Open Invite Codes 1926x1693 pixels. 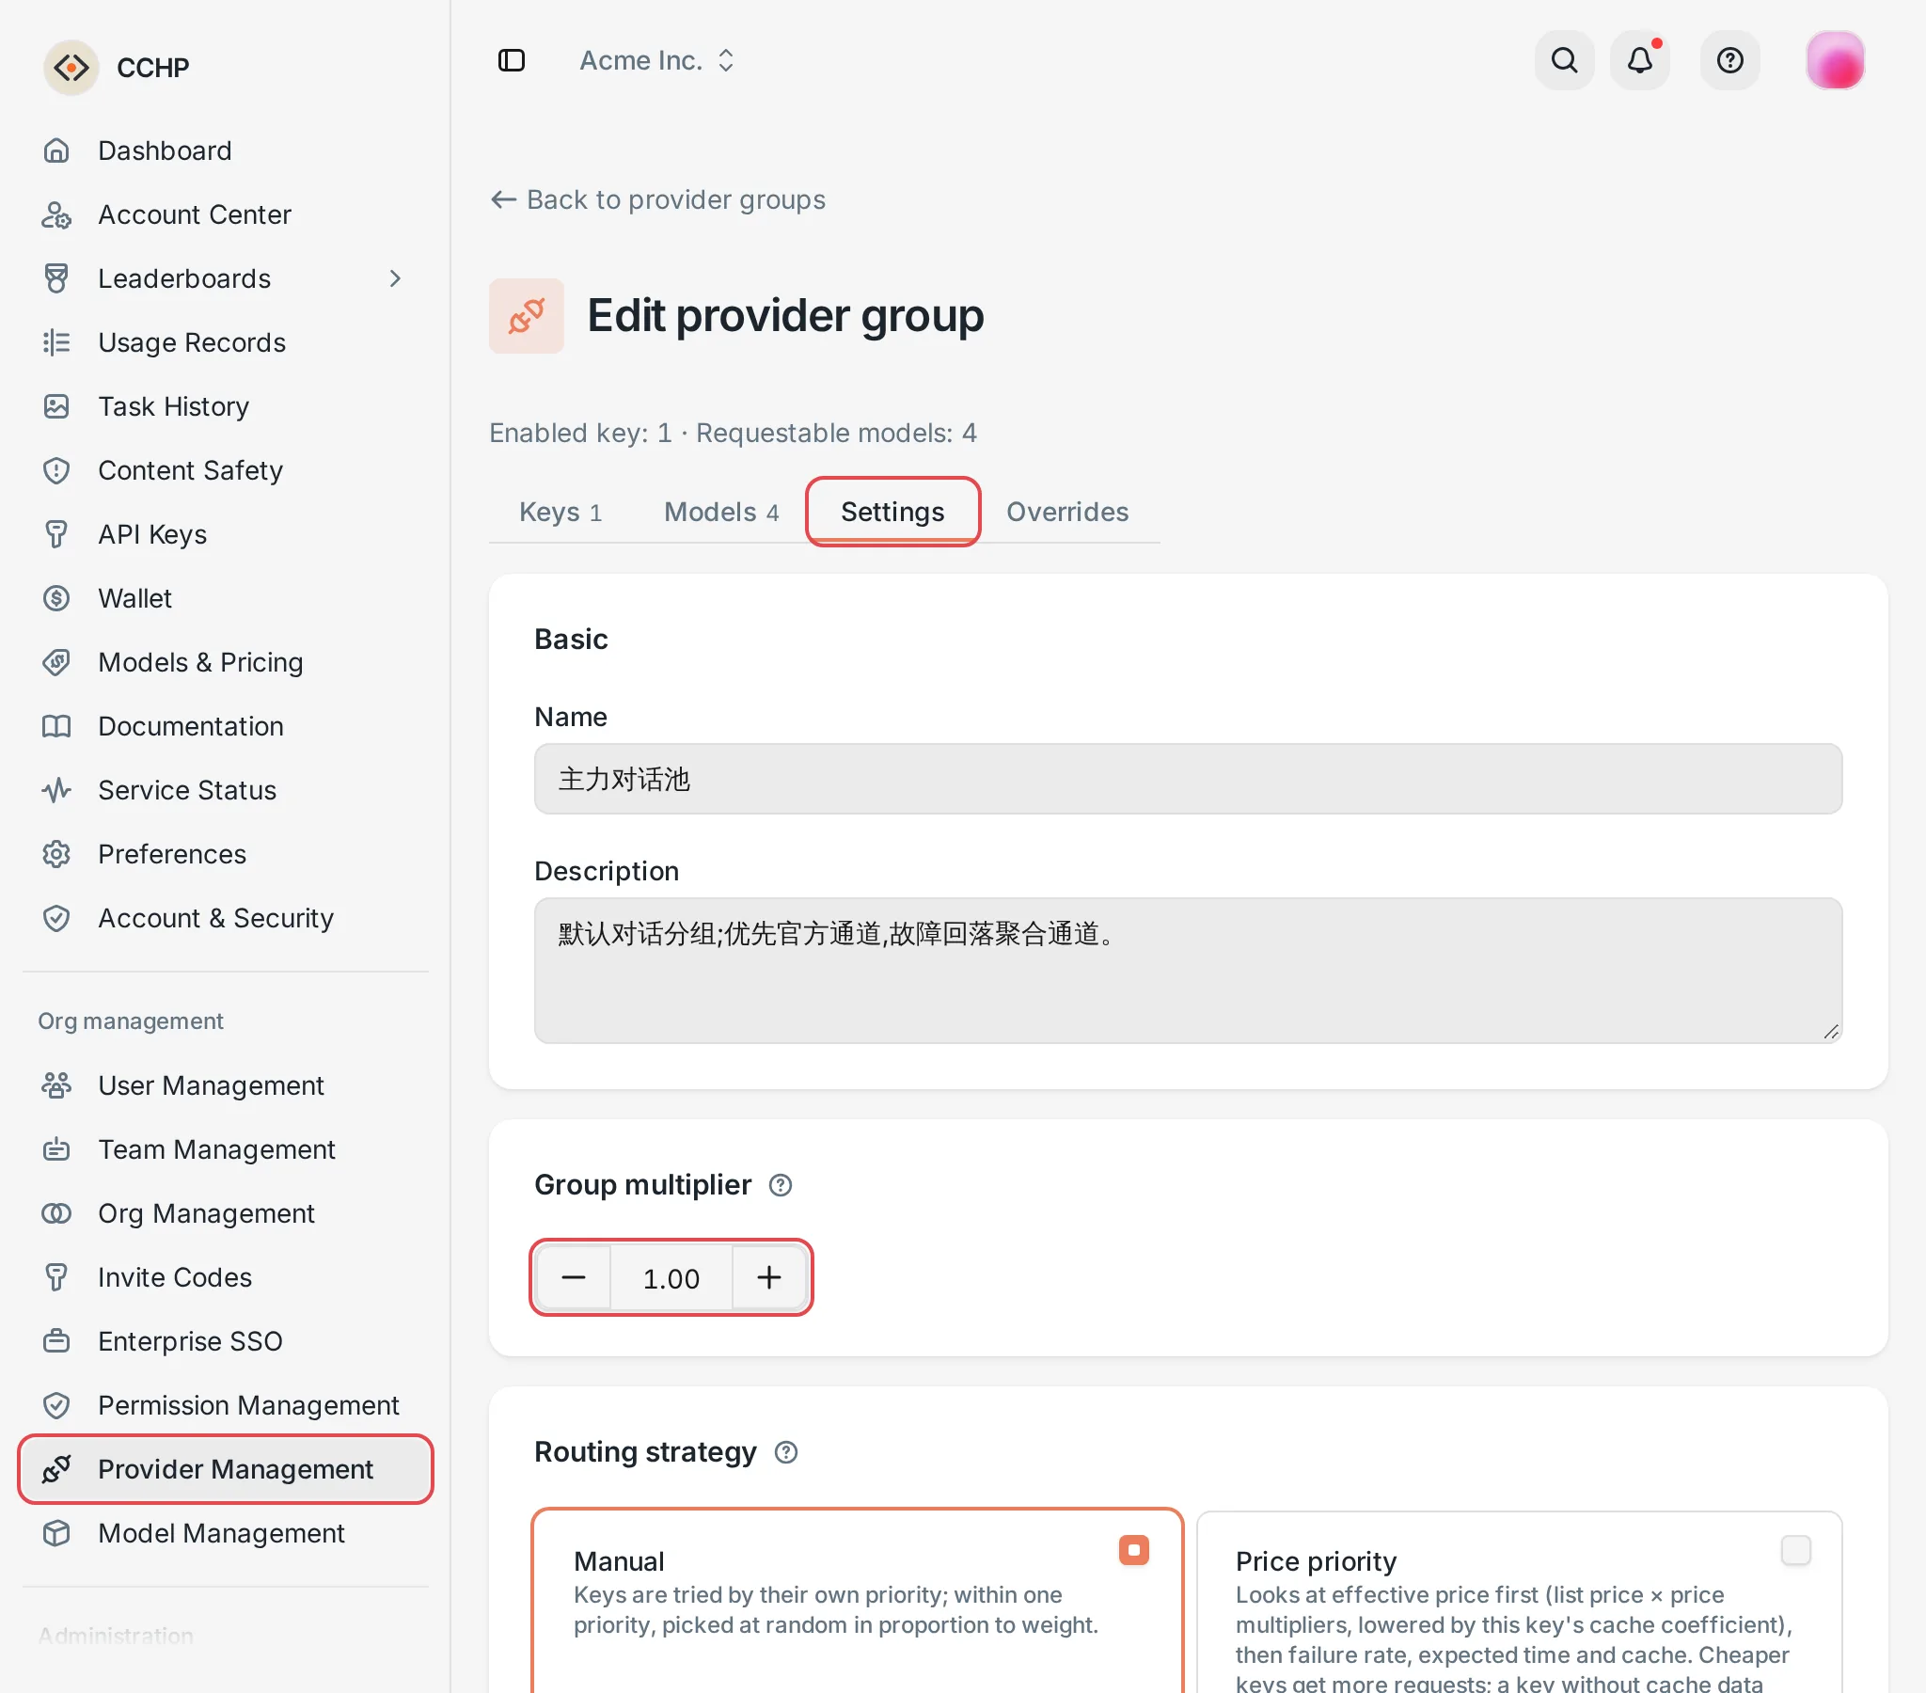point(225,1278)
